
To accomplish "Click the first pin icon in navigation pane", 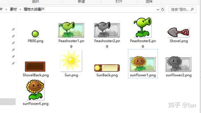I will 13,29.
